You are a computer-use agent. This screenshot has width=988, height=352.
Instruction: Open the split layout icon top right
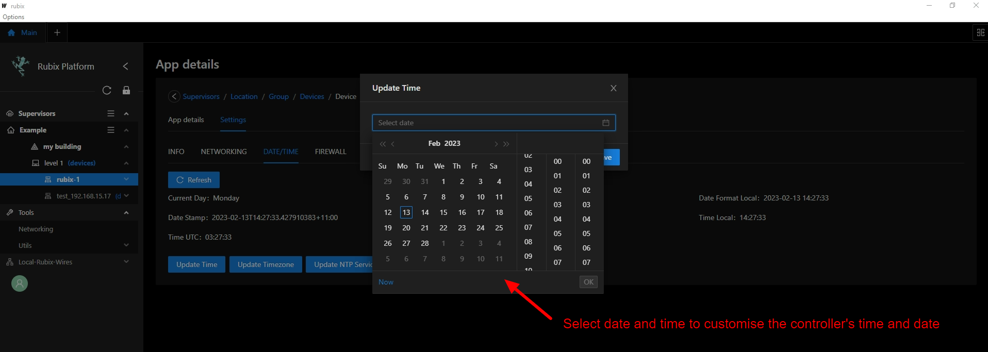pyautogui.click(x=980, y=32)
